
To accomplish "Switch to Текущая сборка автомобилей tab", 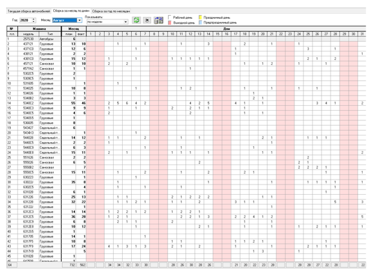I will tap(29, 11).
